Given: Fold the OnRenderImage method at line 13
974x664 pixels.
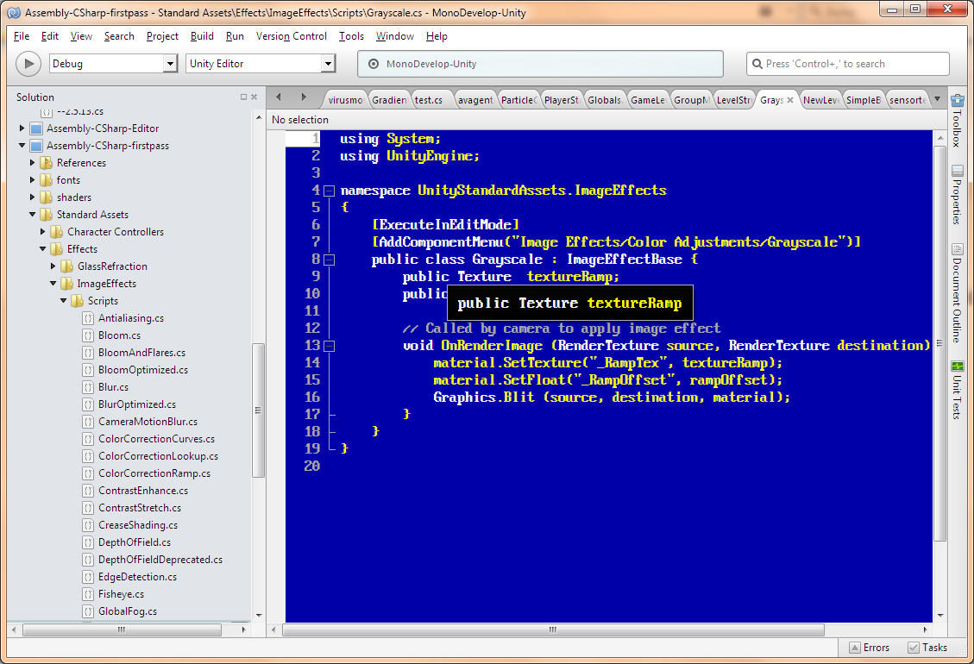Looking at the screenshot, I should tap(329, 345).
